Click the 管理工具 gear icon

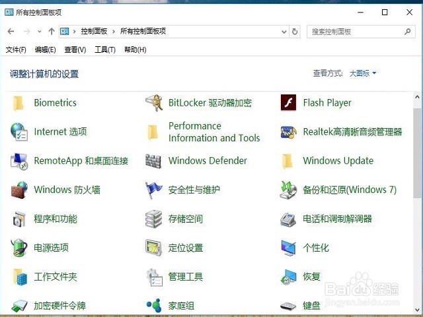(x=154, y=277)
